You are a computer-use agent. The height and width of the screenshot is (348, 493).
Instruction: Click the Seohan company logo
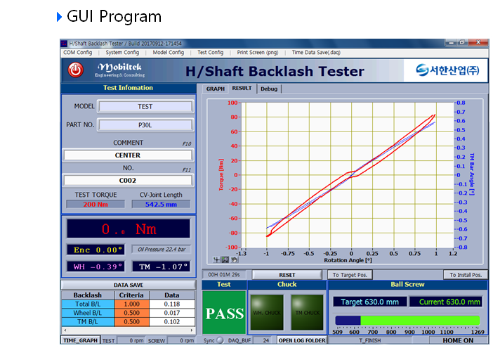coord(447,70)
